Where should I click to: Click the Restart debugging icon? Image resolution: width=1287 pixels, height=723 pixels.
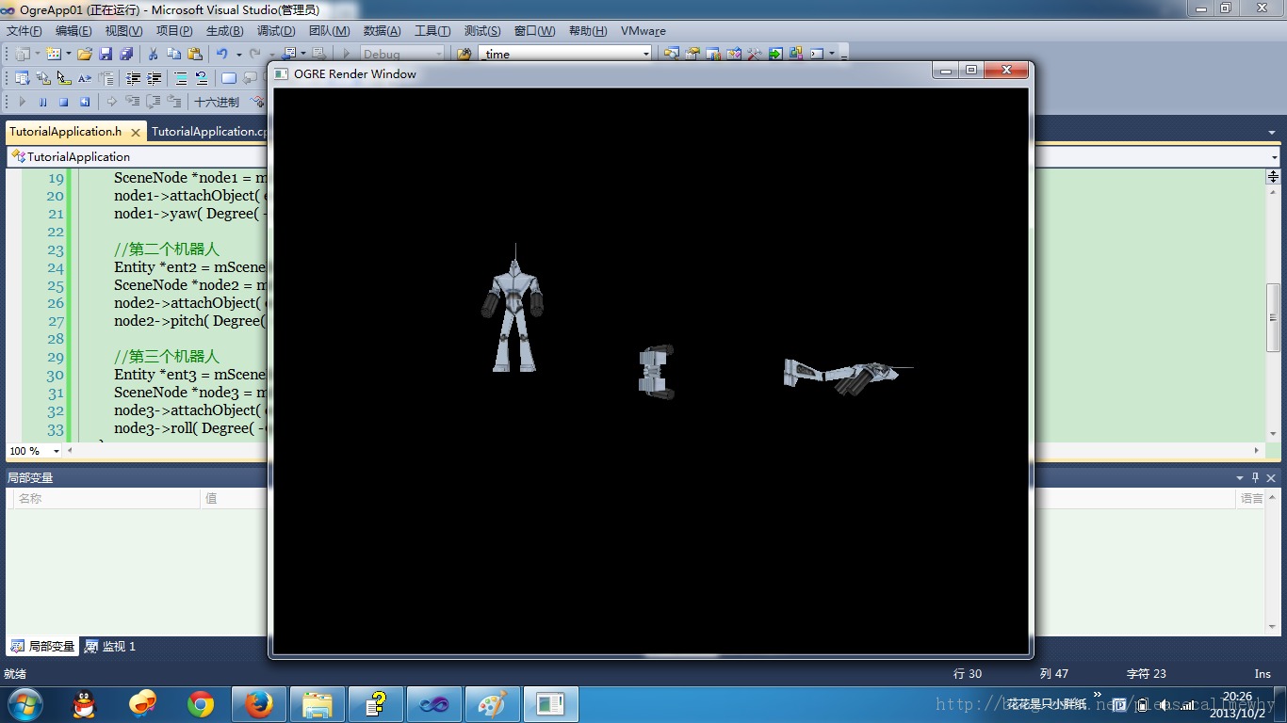click(x=85, y=102)
